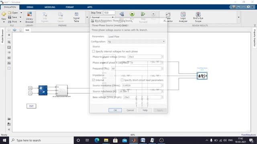
Task: Click the Stop simulation button
Action: coord(153,14)
